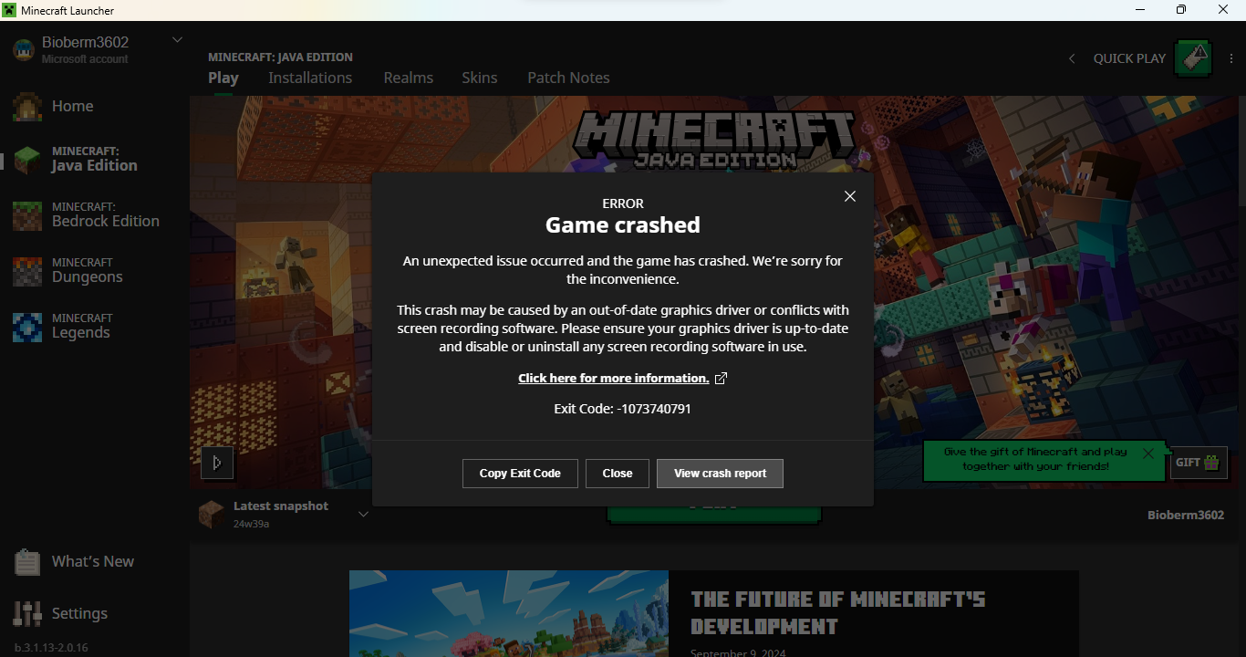Viewport: 1246px width, 657px height.
Task: Click the GIFT button
Action: [1197, 463]
